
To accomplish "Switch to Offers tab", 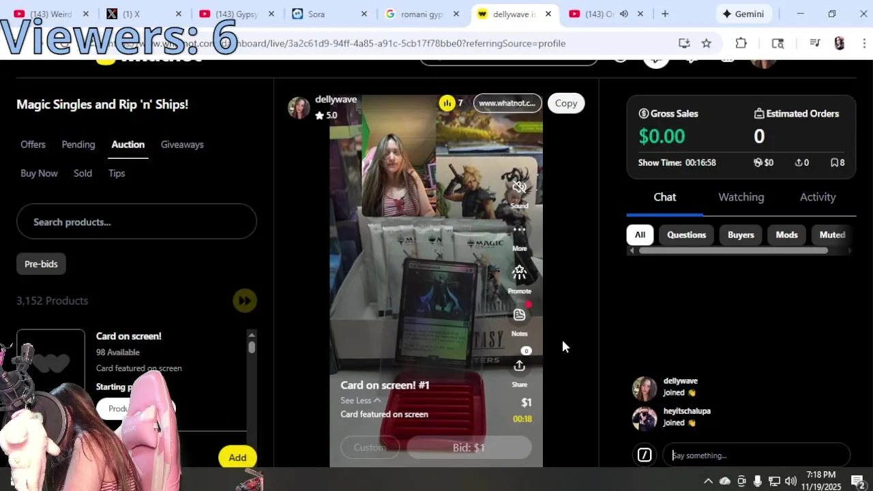I will [33, 145].
